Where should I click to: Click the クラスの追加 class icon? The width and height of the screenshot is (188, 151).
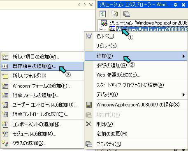click(x=5, y=143)
